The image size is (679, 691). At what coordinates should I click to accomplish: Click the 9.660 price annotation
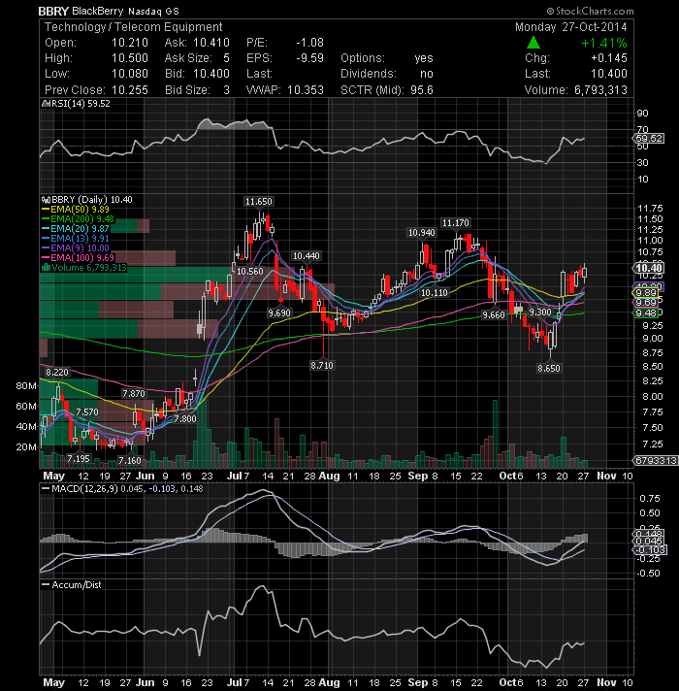494,314
